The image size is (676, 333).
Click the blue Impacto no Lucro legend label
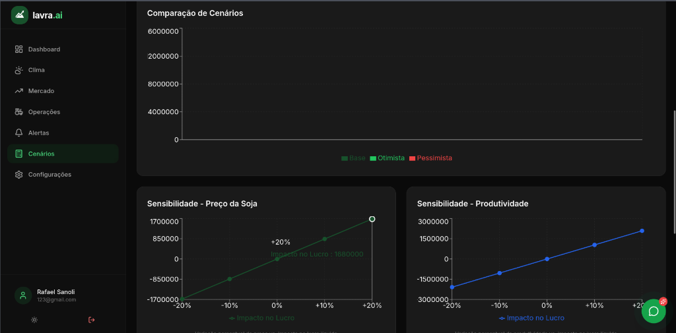pos(535,318)
